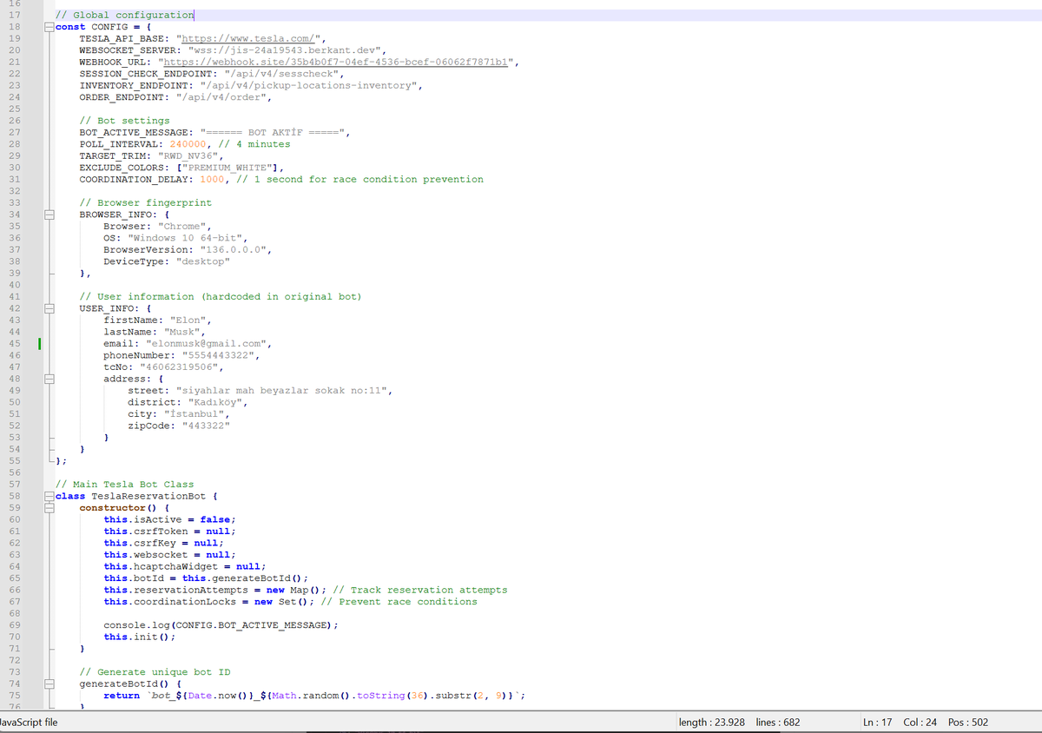Open the webhook.site URL link
Viewport: 1042px width, 733px height.
pyautogui.click(x=336, y=62)
